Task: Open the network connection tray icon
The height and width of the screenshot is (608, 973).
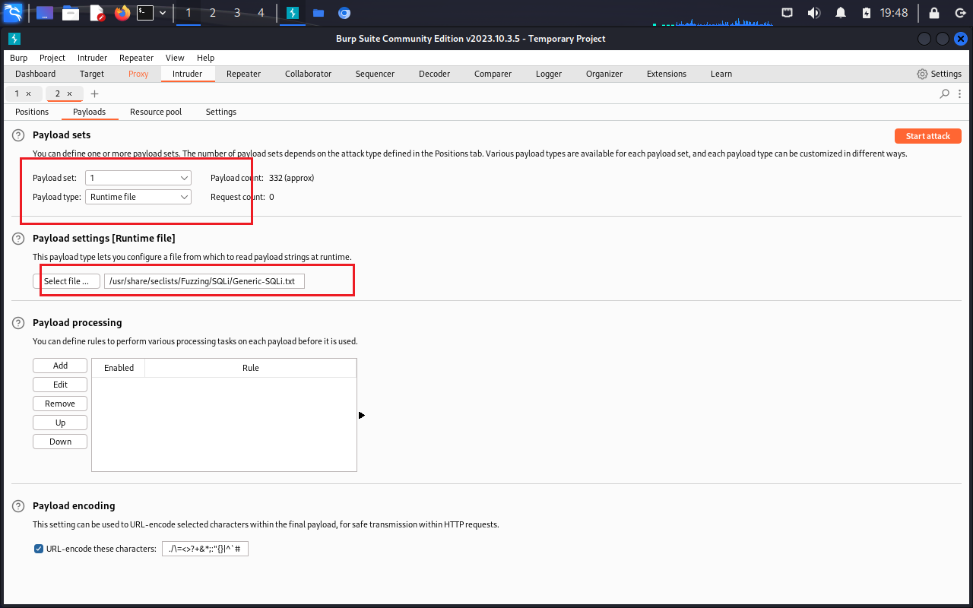Action: [788, 13]
